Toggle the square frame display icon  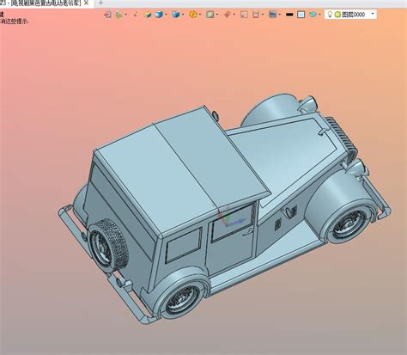(301, 15)
